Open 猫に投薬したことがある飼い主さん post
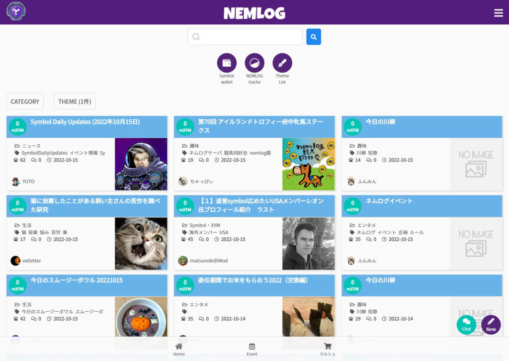509x361 pixels. 95,205
